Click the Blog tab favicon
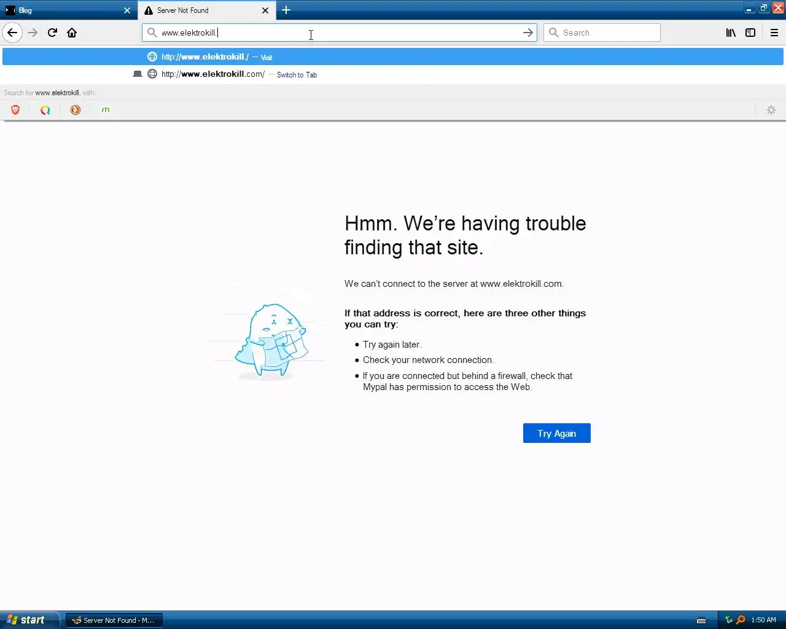786x629 pixels. tap(10, 10)
